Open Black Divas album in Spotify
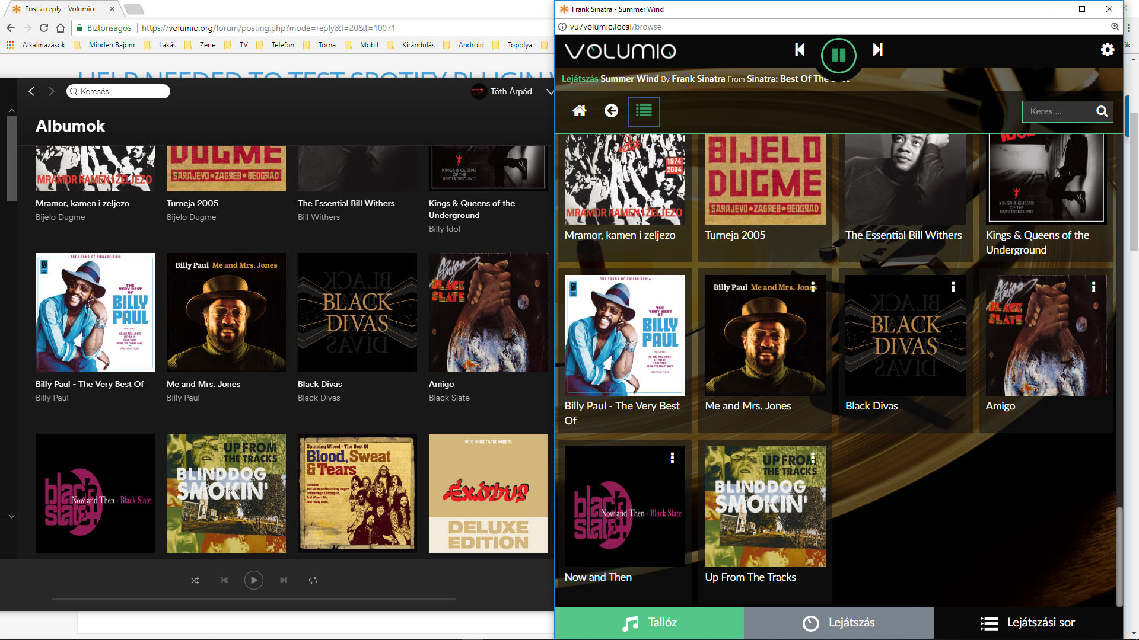Screen dimensions: 1139x640 point(357,313)
